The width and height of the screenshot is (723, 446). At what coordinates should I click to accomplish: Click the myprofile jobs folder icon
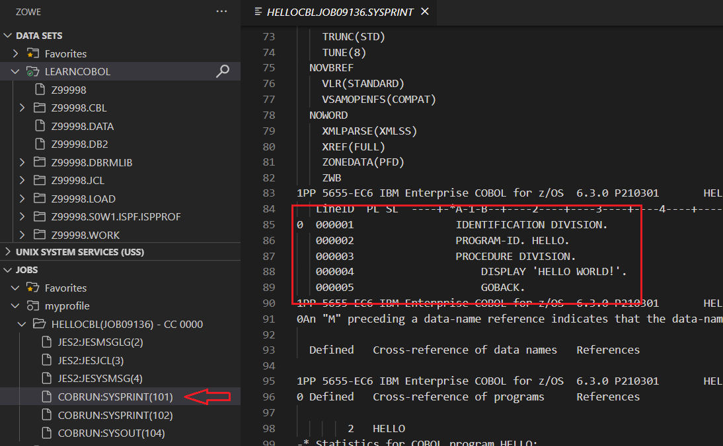[x=33, y=306]
